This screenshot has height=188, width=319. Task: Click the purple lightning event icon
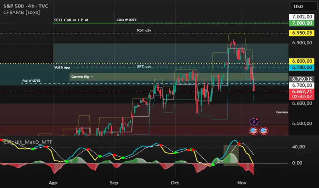pos(254,122)
